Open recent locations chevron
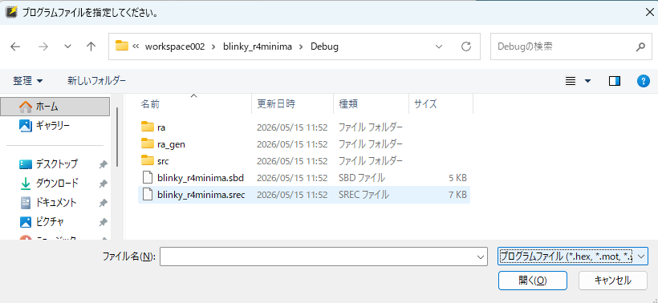The height and width of the screenshot is (303, 658). pyautogui.click(x=67, y=46)
